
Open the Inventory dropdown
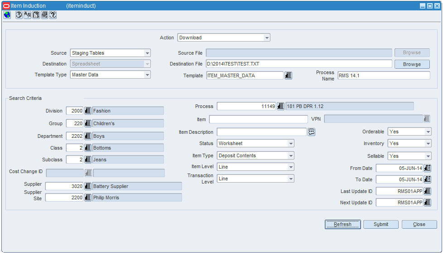click(x=409, y=143)
